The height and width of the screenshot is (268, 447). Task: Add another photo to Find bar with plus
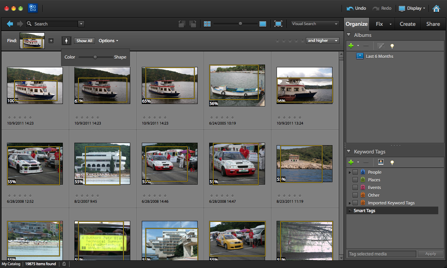(51, 41)
